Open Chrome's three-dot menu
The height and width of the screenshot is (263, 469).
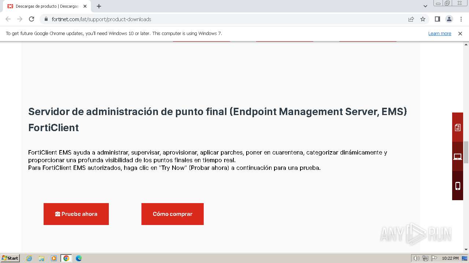461,19
